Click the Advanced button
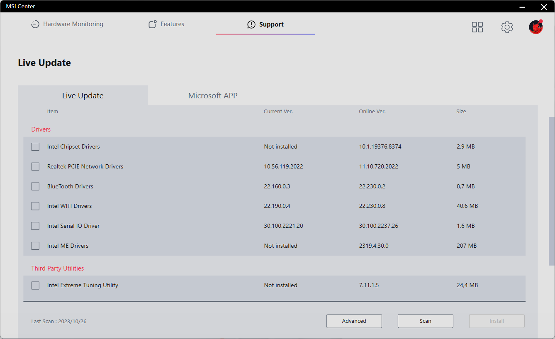555x339 pixels. (354, 321)
